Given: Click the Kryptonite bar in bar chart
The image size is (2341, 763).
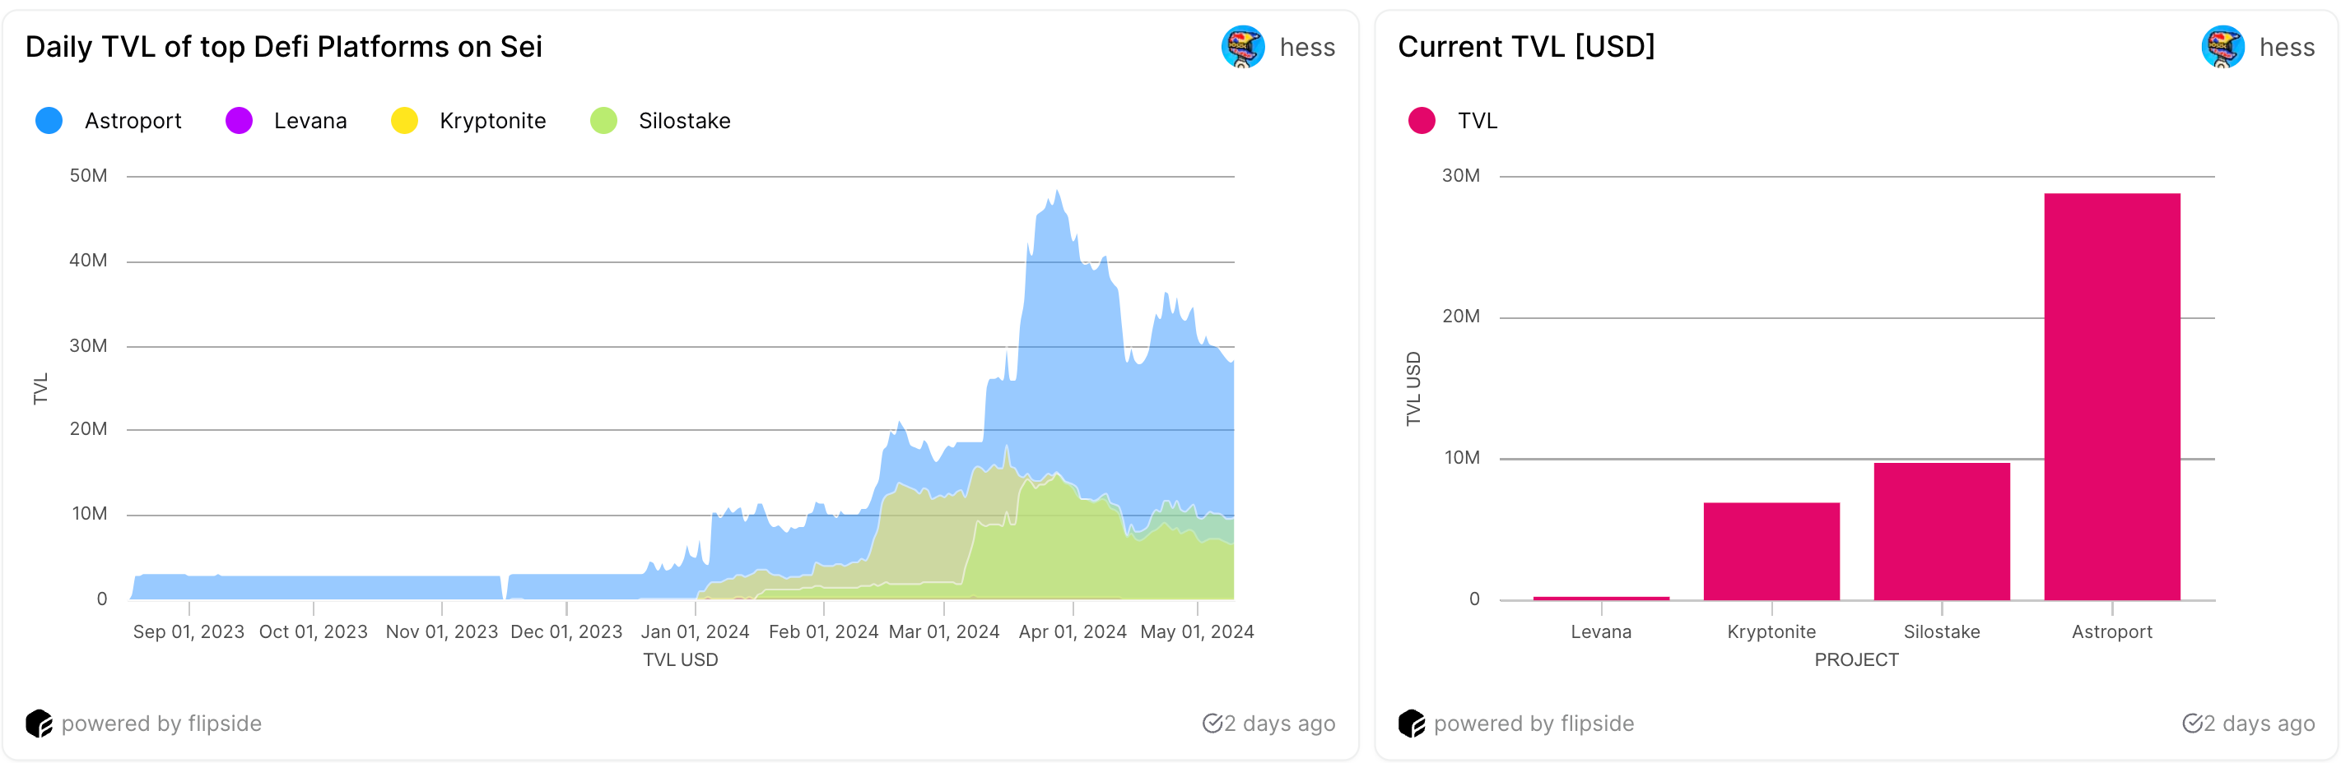Looking at the screenshot, I should click(1771, 551).
